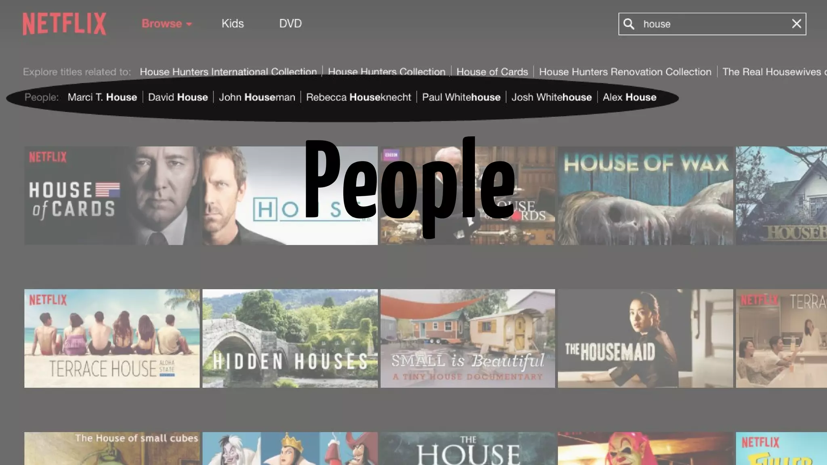
Task: Open House of Cards related titles link
Action: pyautogui.click(x=492, y=72)
